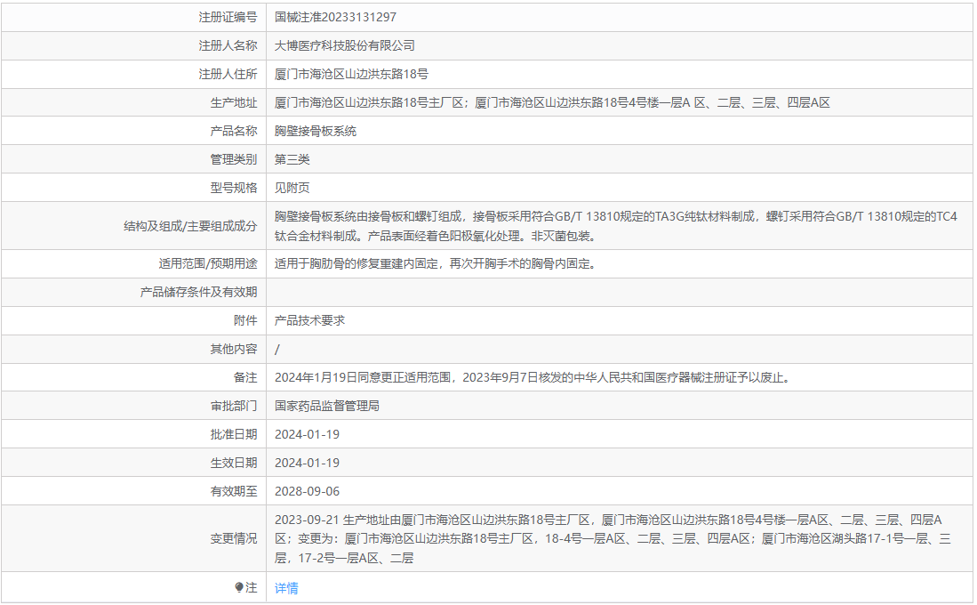This screenshot has width=977, height=605.
Task: Click the 有效期至 label
Action: [234, 491]
